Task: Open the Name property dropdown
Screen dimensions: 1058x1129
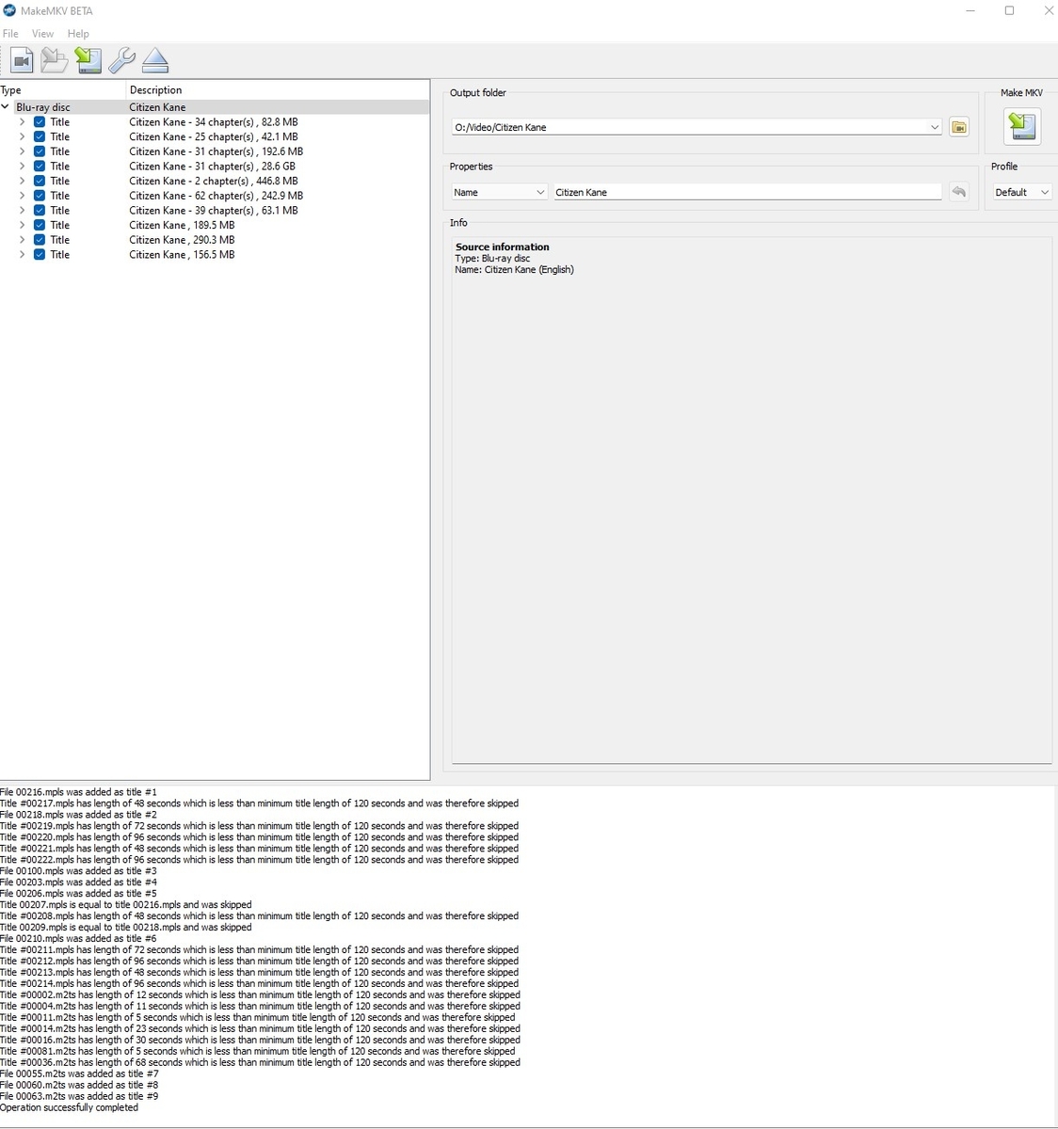Action: click(x=499, y=192)
